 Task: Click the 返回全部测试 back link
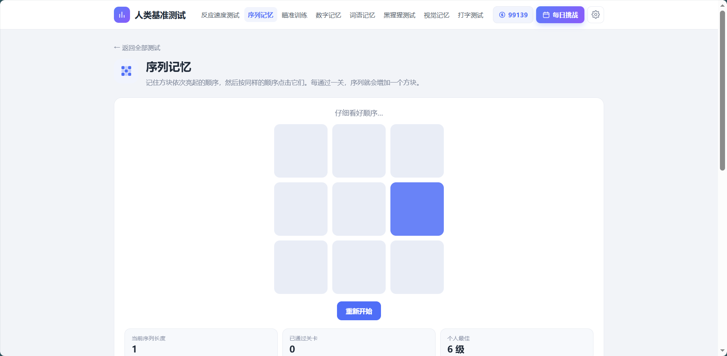click(x=137, y=48)
